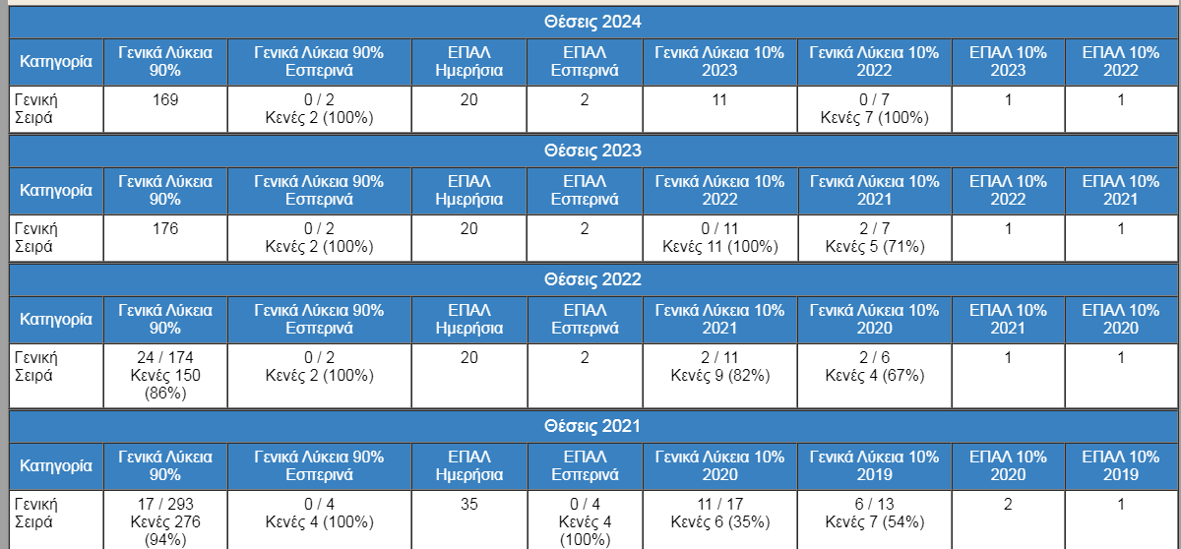Screen dimensions: 1181x549
Task: Click the Γενικά Λύκεια 10% 2023 column header
Action: point(719,61)
